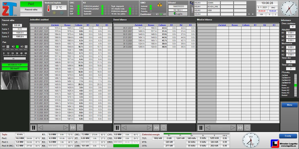Open the Perč screen
The height and width of the screenshot is (149, 299).
[x=31, y=4]
